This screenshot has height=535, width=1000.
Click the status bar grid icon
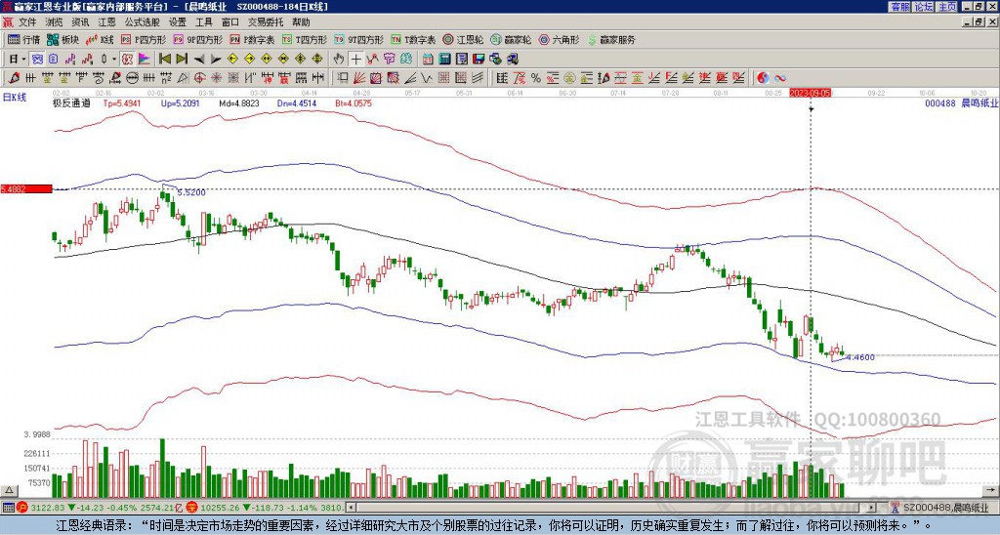coord(8,508)
